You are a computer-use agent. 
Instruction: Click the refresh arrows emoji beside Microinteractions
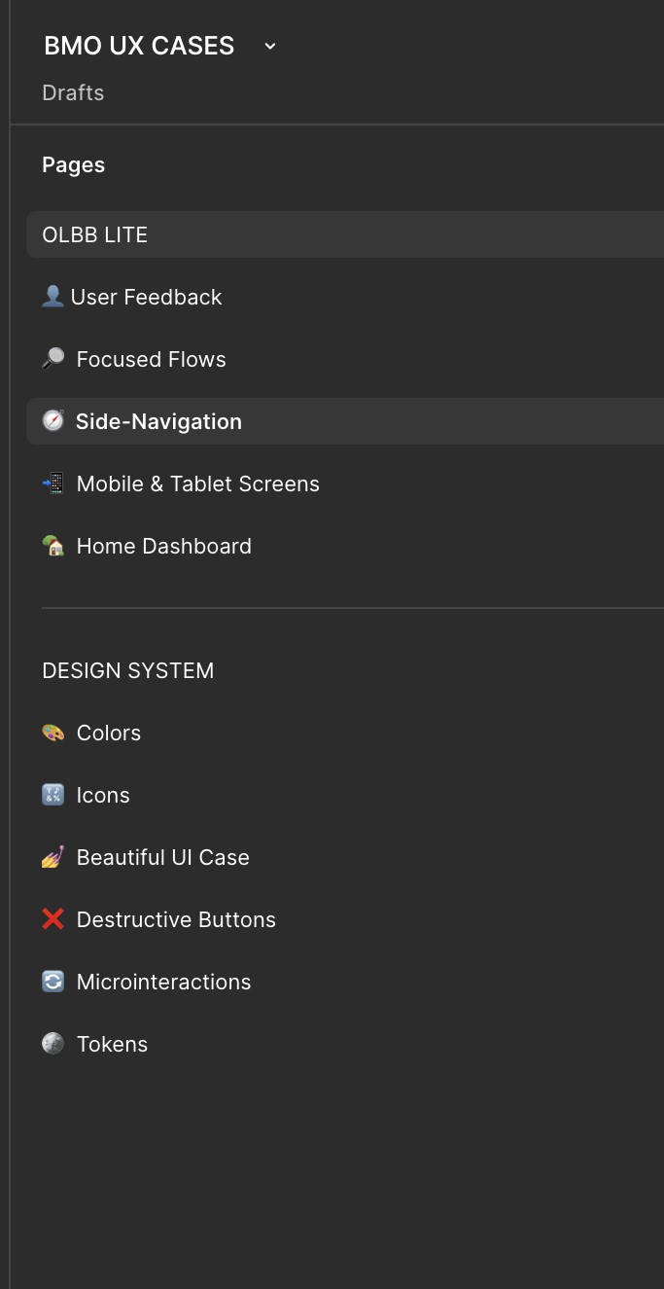click(x=53, y=982)
